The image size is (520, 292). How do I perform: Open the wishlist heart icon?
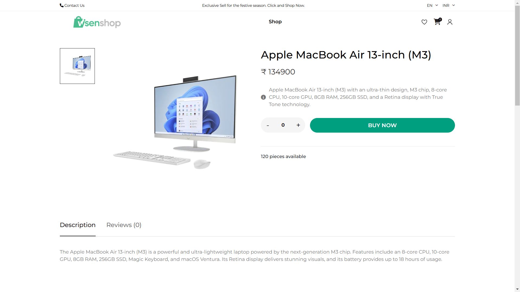[424, 22]
